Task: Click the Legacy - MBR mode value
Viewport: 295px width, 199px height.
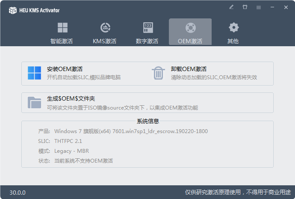Action: click(x=71, y=151)
